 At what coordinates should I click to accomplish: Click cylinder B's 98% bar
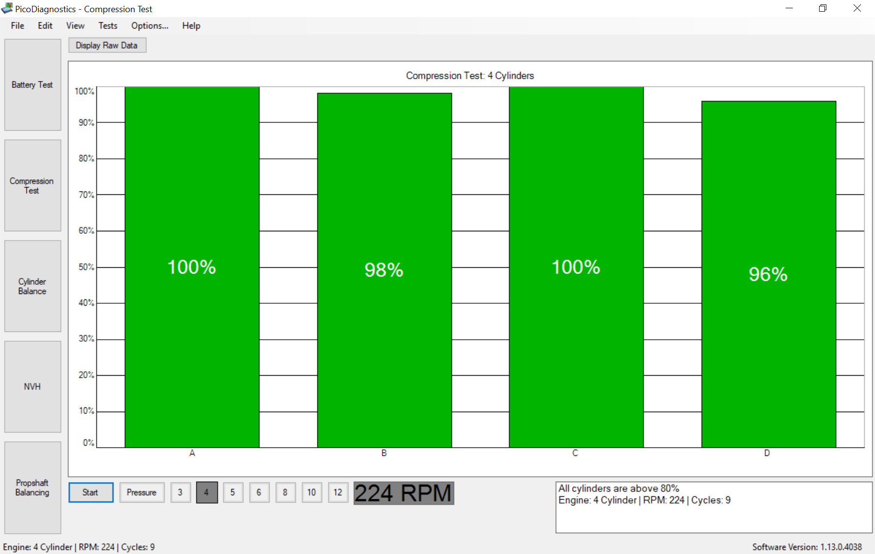[x=385, y=270]
